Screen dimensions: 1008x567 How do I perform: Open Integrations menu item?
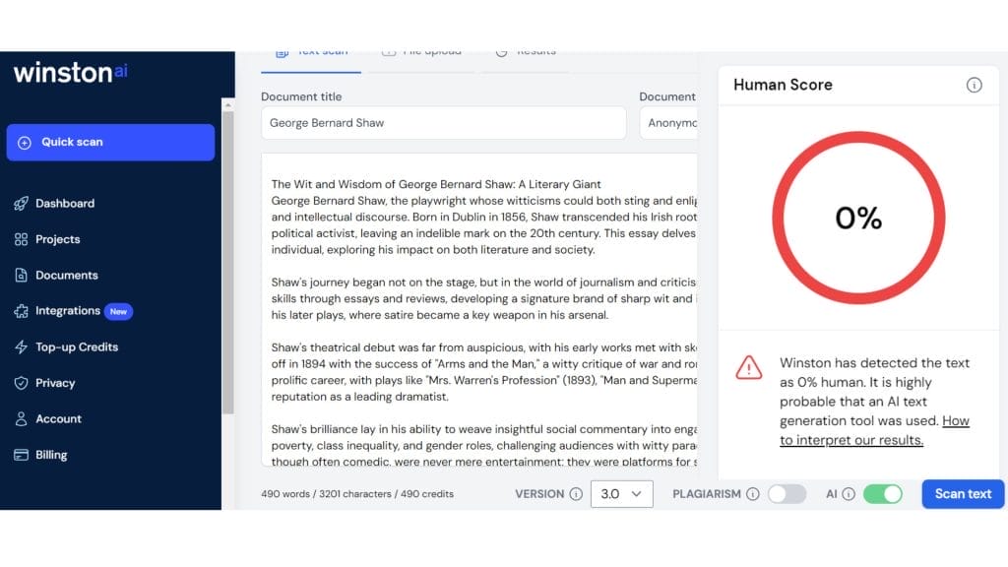pos(68,311)
